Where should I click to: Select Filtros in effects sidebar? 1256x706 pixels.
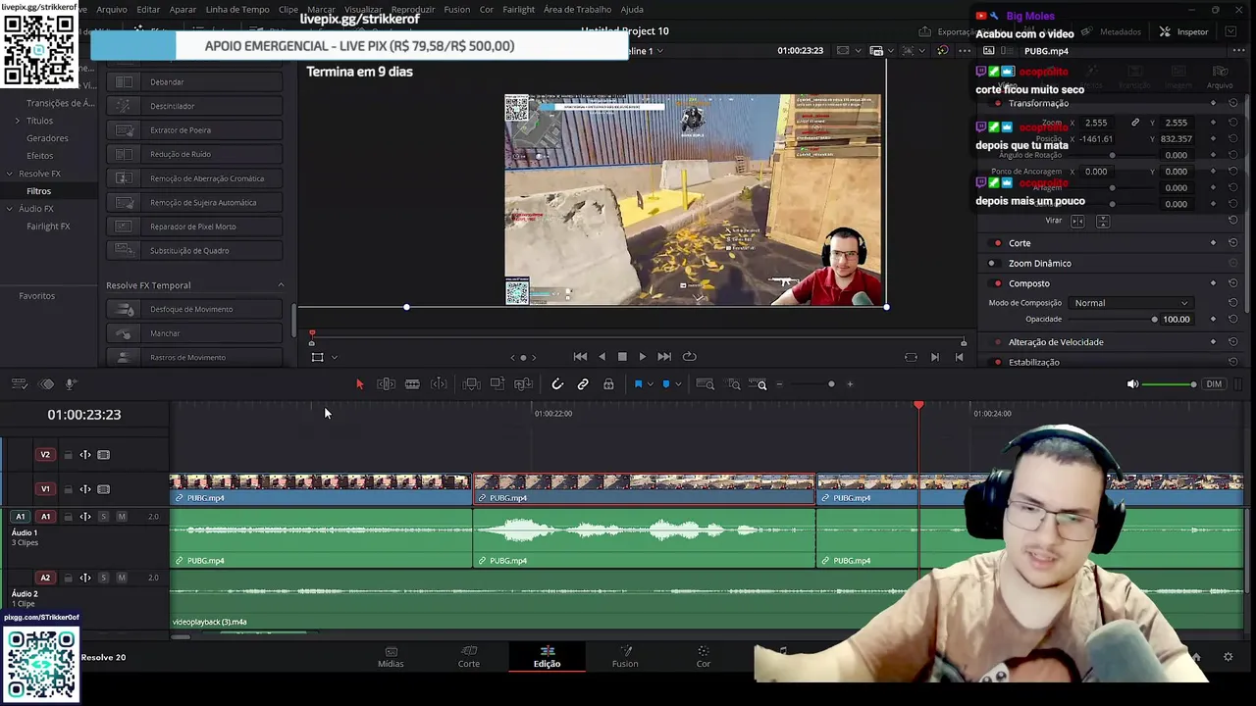click(x=38, y=191)
